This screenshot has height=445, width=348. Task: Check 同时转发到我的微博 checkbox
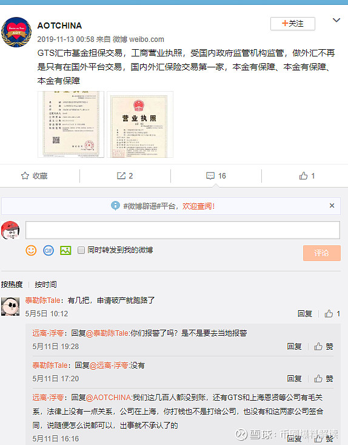pyautogui.click(x=81, y=250)
